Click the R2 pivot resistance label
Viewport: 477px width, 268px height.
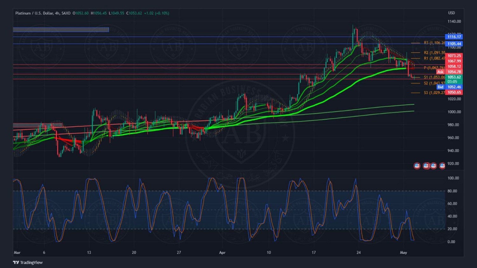[x=434, y=53]
